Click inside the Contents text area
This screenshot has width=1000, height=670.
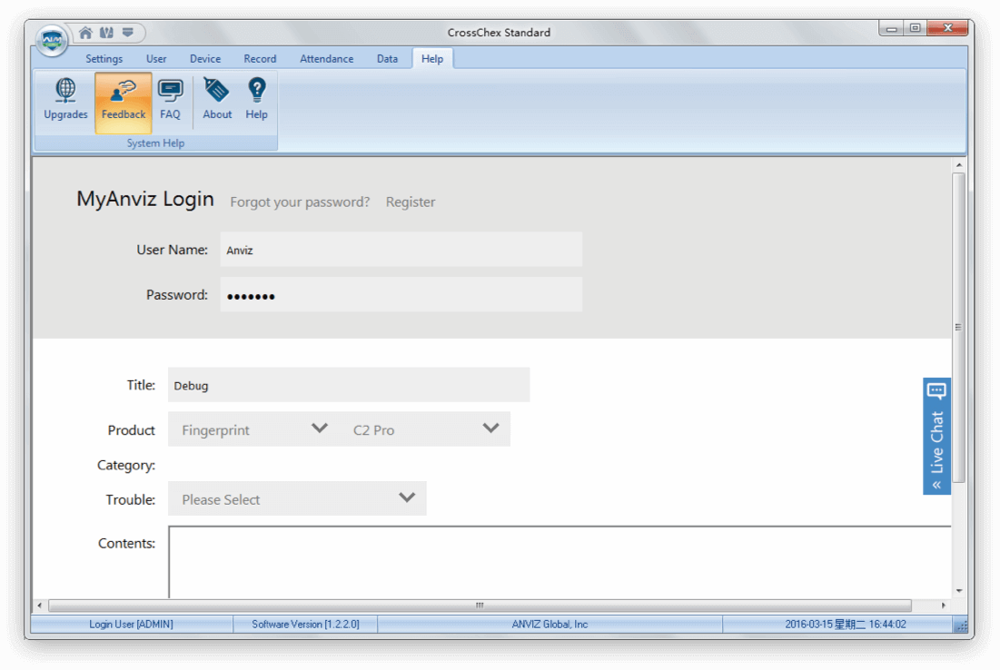click(x=559, y=561)
